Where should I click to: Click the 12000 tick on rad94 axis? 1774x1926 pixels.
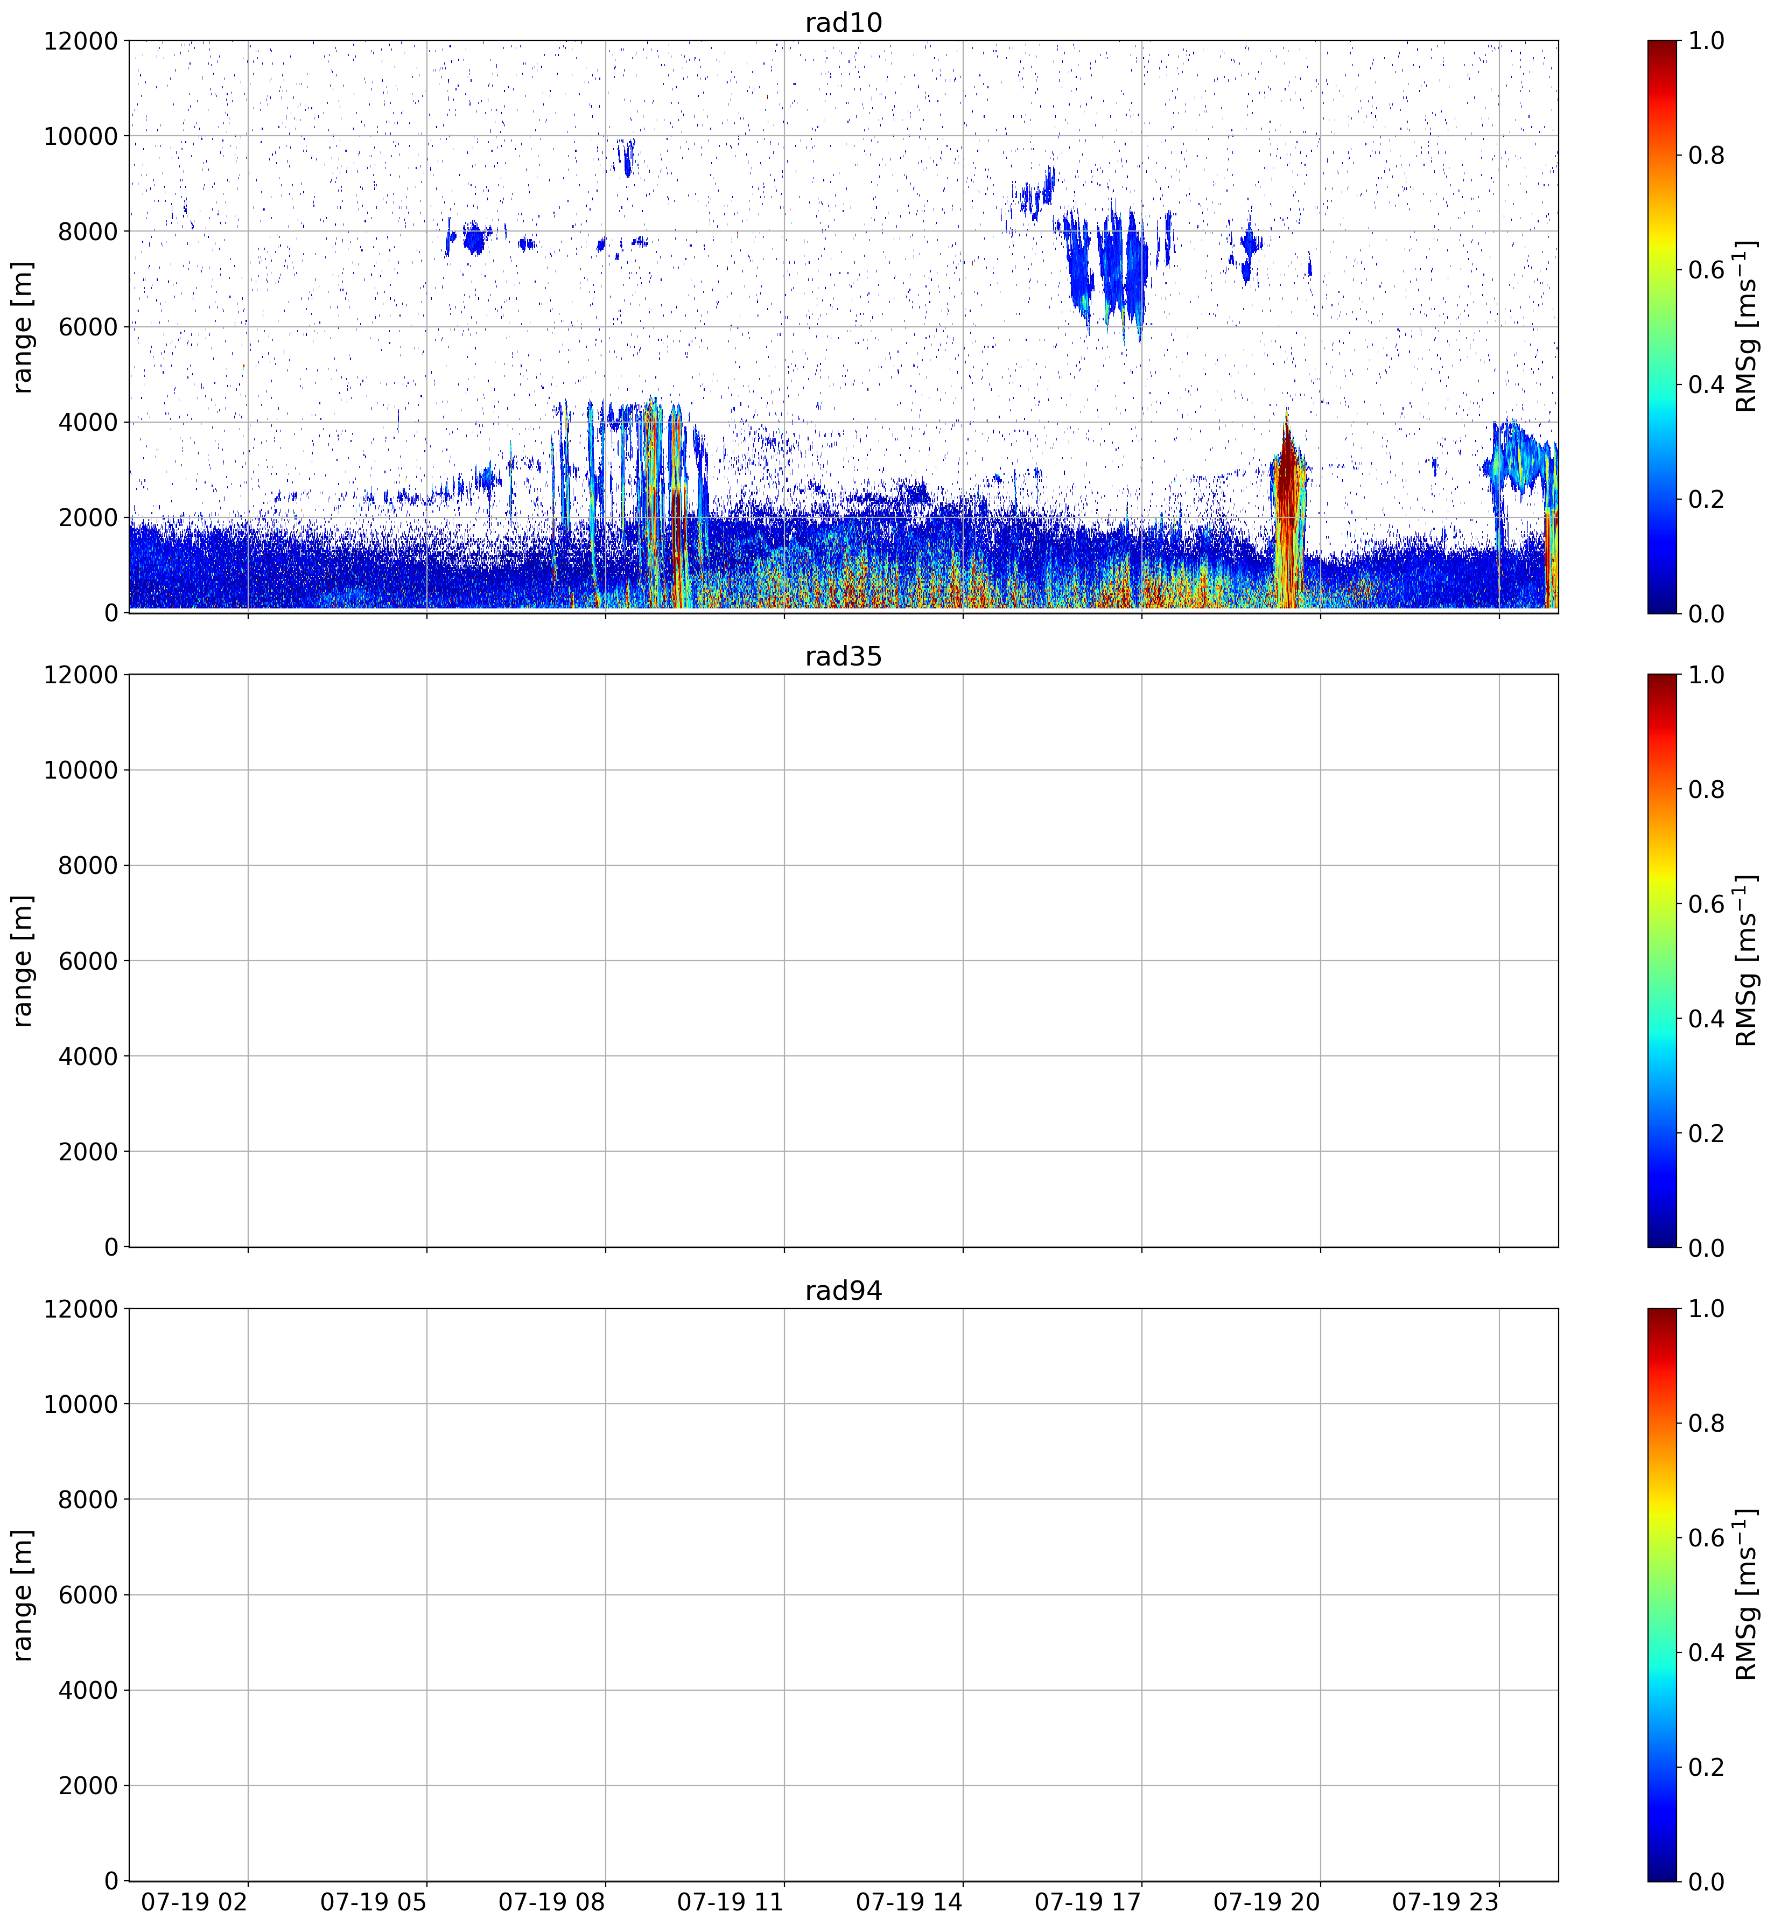[x=81, y=1308]
